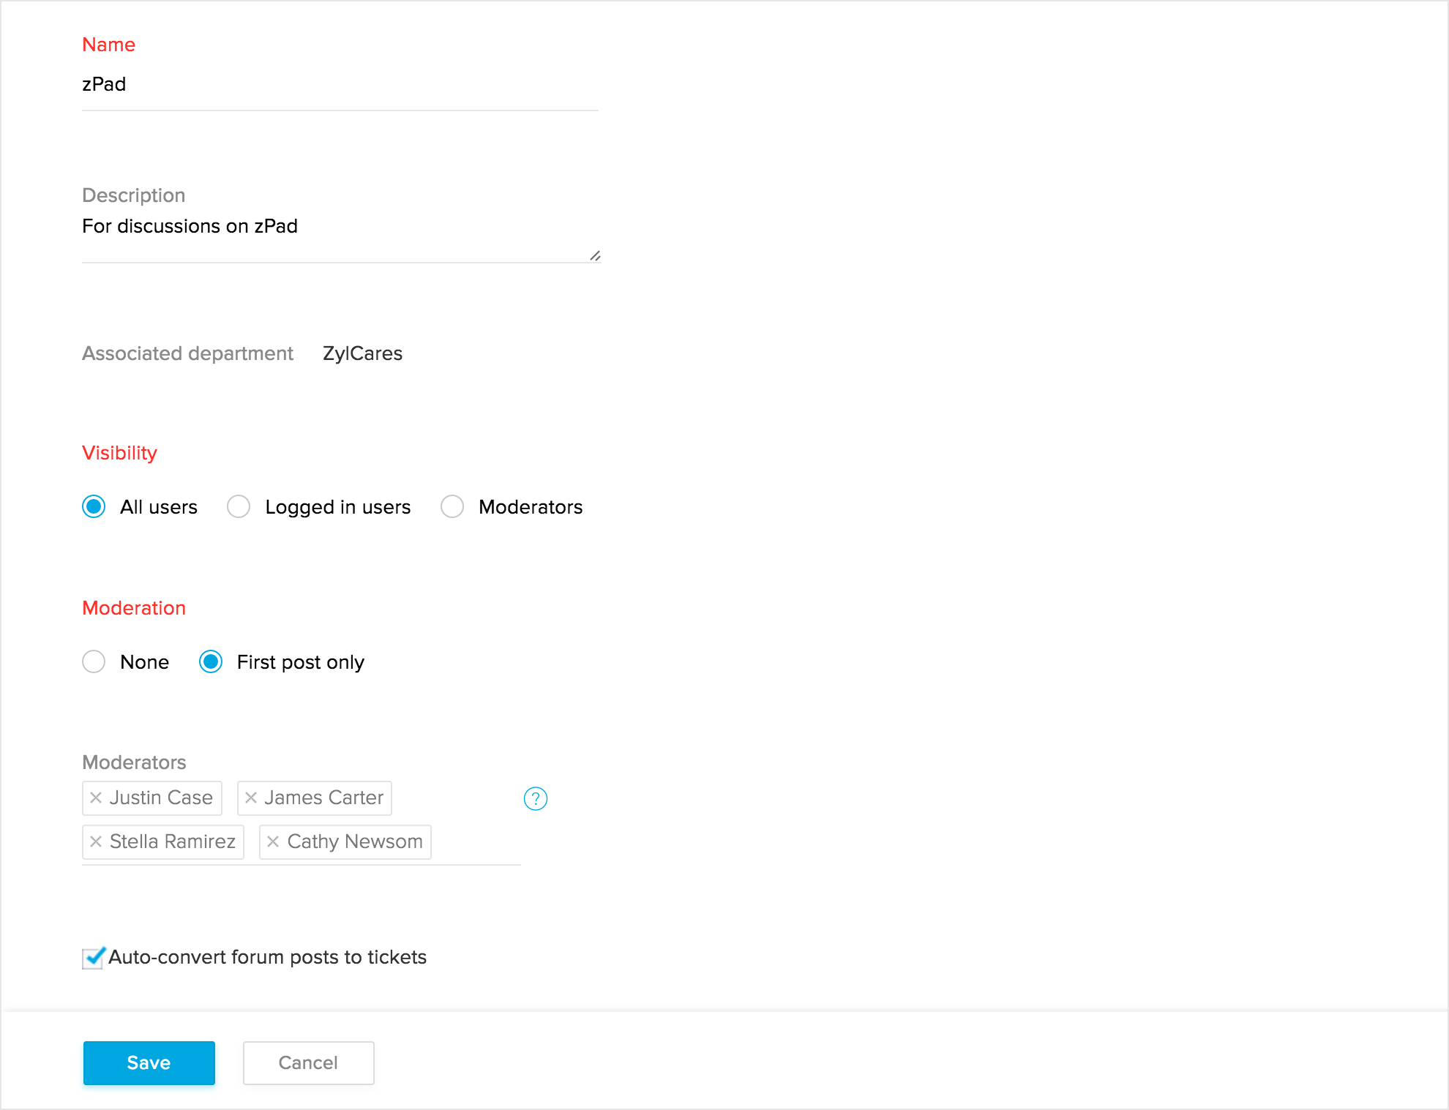Image resolution: width=1449 pixels, height=1110 pixels.
Task: Click the ZylCares department value
Action: tap(363, 353)
